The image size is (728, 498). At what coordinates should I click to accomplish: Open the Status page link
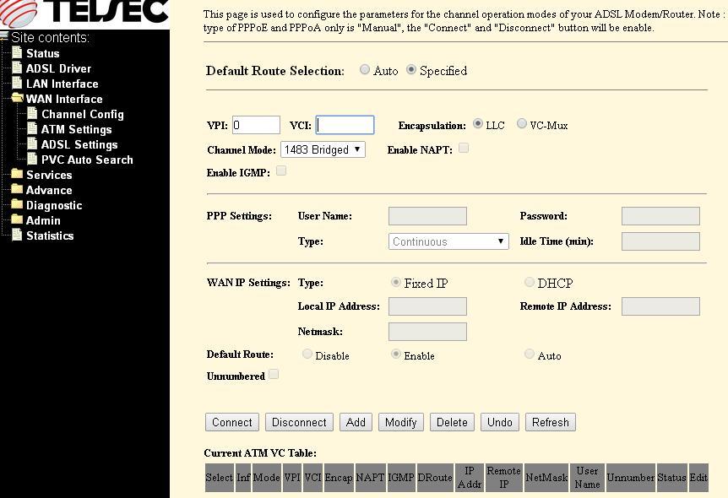tap(43, 53)
